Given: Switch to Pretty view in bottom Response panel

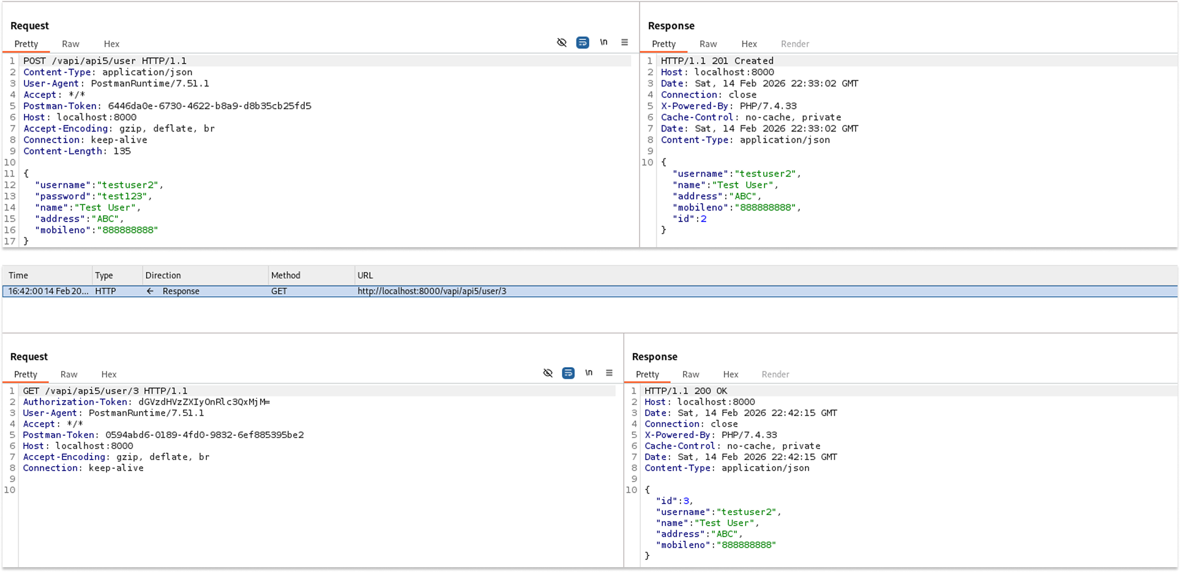Looking at the screenshot, I should [x=647, y=374].
